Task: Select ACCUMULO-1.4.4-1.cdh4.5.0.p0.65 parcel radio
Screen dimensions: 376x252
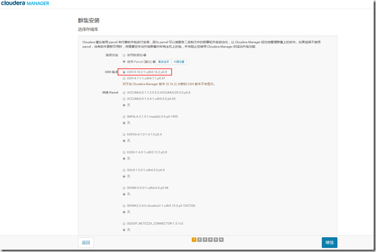Action: 124,99
